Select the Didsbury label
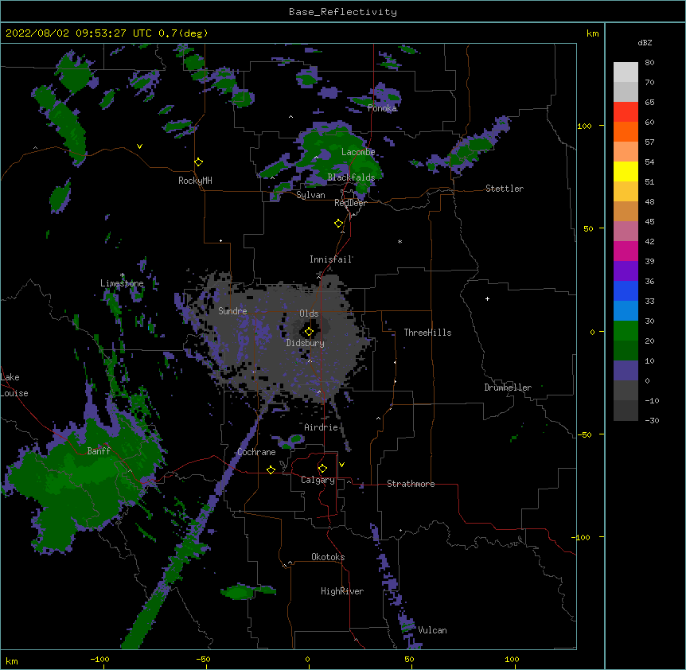Screen dimensions: 686x670 point(306,343)
